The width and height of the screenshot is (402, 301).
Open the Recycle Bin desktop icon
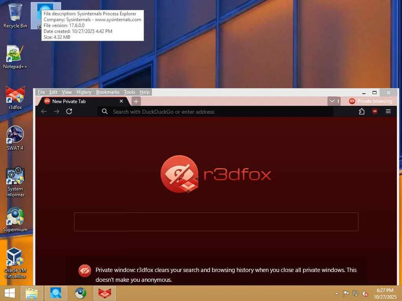[15, 15]
